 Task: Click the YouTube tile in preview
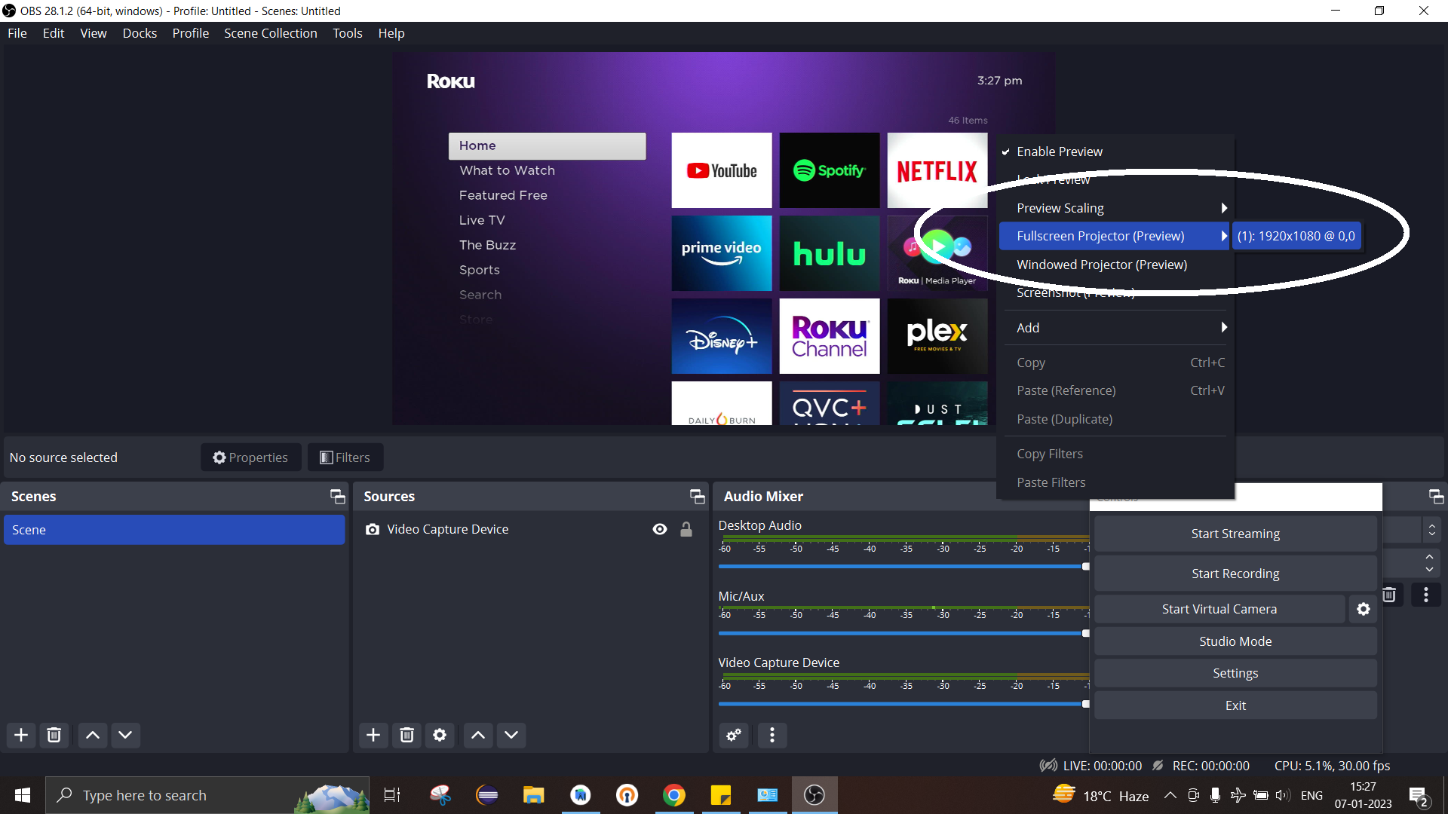click(723, 171)
